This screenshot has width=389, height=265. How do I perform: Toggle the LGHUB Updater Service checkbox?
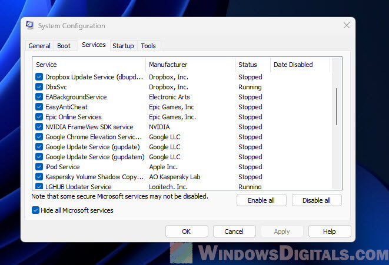39,186
